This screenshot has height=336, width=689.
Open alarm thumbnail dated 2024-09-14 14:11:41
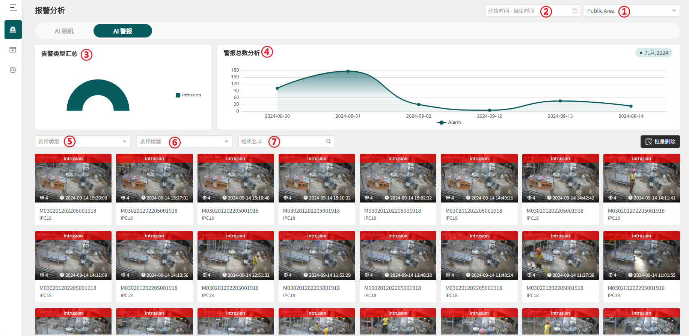click(x=642, y=178)
